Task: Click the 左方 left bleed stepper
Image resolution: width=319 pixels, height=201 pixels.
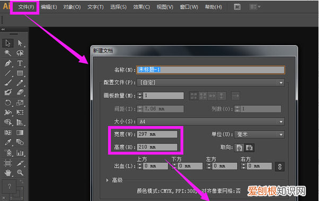Action: 209,166
